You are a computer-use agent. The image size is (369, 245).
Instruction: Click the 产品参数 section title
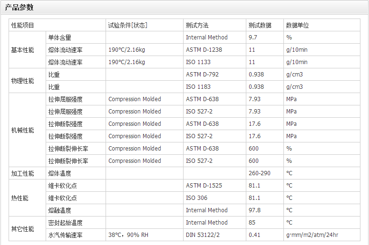click(x=19, y=8)
